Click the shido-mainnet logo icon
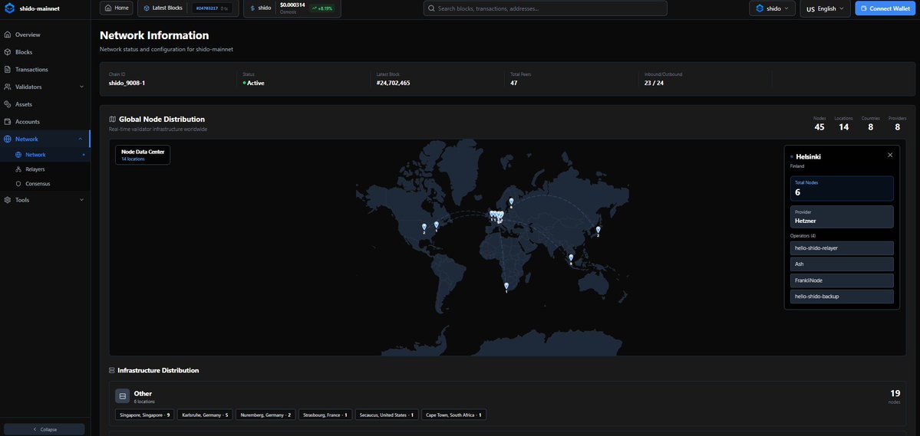 [x=9, y=8]
